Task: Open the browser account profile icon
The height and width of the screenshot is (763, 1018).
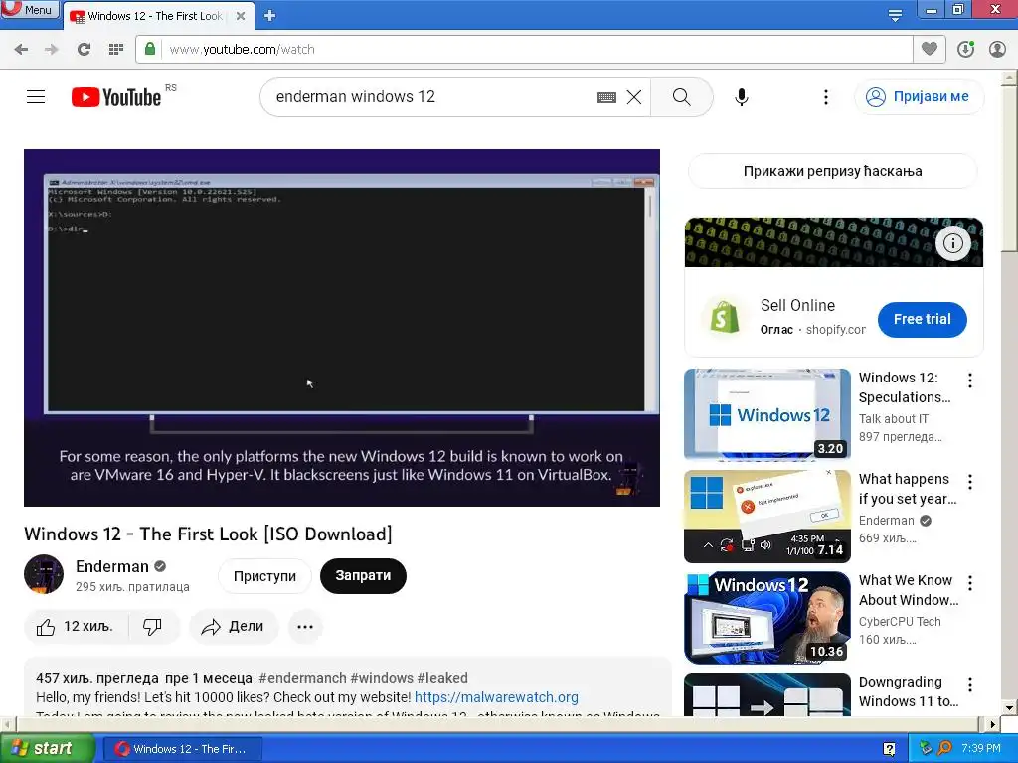Action: (997, 49)
